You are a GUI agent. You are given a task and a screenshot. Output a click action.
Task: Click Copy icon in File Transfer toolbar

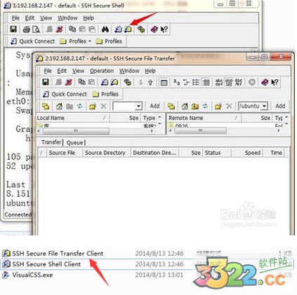[81, 82]
